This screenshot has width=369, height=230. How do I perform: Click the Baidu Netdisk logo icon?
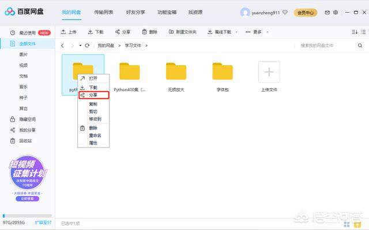click(10, 12)
